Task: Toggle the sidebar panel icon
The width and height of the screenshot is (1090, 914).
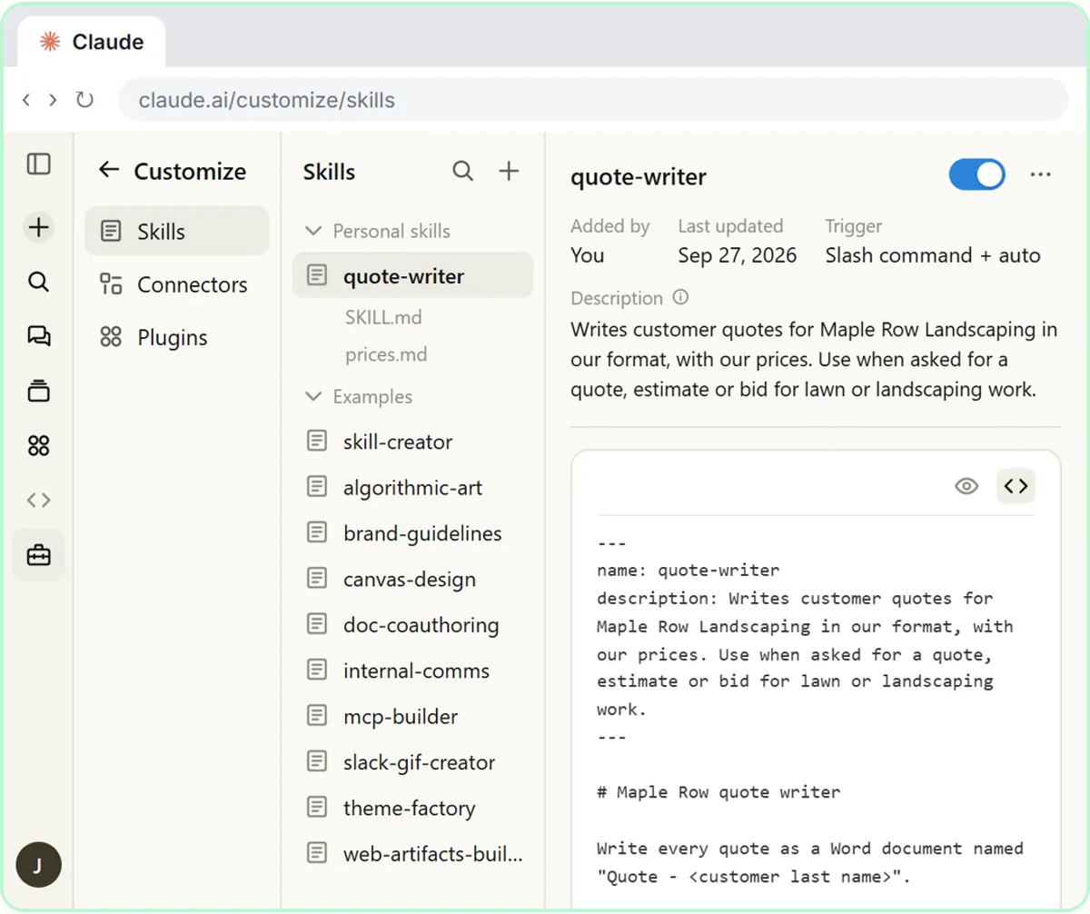Action: 38,164
